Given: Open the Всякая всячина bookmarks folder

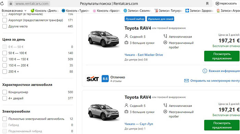Looking at the screenshot, I should click(x=14, y=11).
